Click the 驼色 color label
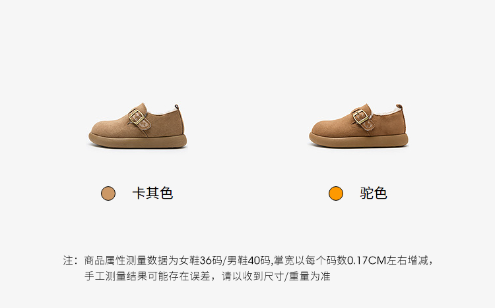The image size is (495, 308). 374,193
